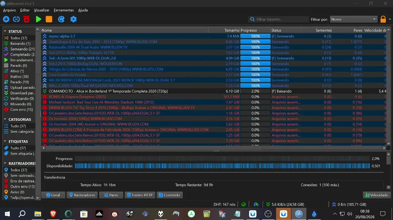Click the 'Filtrar torrents...' search field
The image size is (393, 220).
(x=278, y=19)
